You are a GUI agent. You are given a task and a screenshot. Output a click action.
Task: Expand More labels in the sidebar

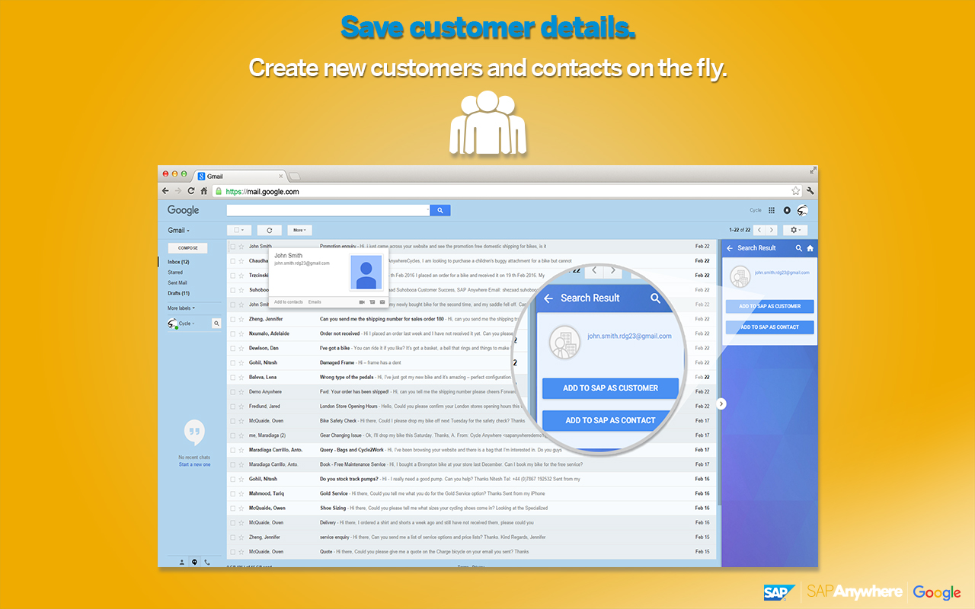(x=181, y=308)
